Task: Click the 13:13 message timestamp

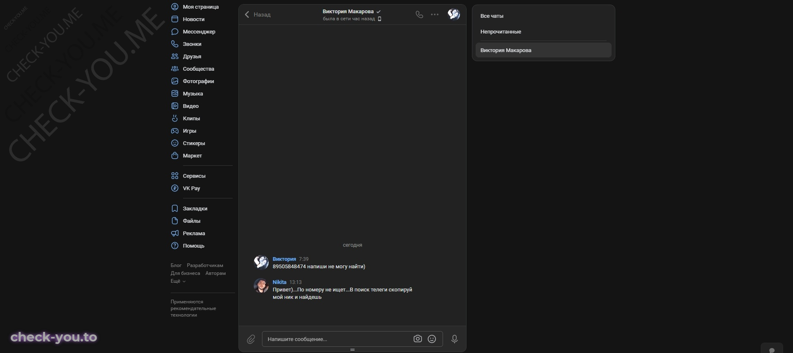Action: click(x=295, y=282)
